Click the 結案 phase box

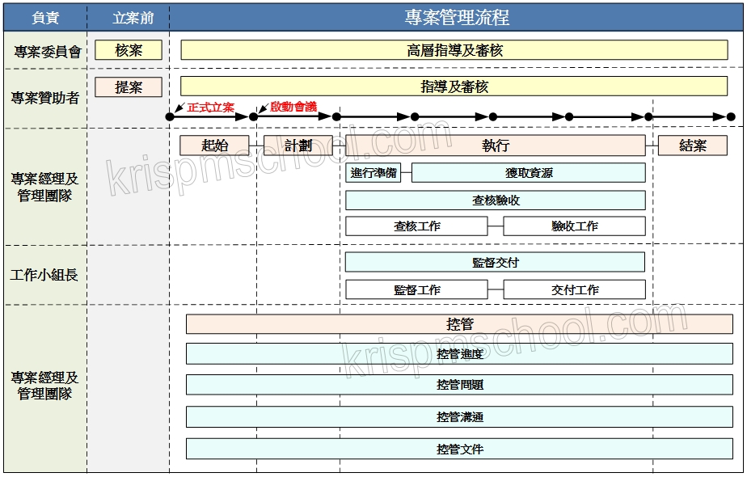click(693, 146)
